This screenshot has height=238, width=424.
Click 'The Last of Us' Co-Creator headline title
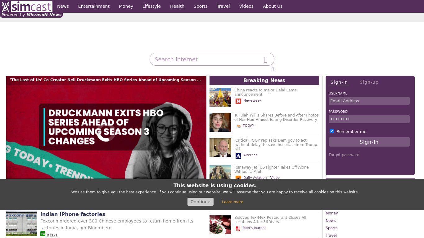[105, 80]
